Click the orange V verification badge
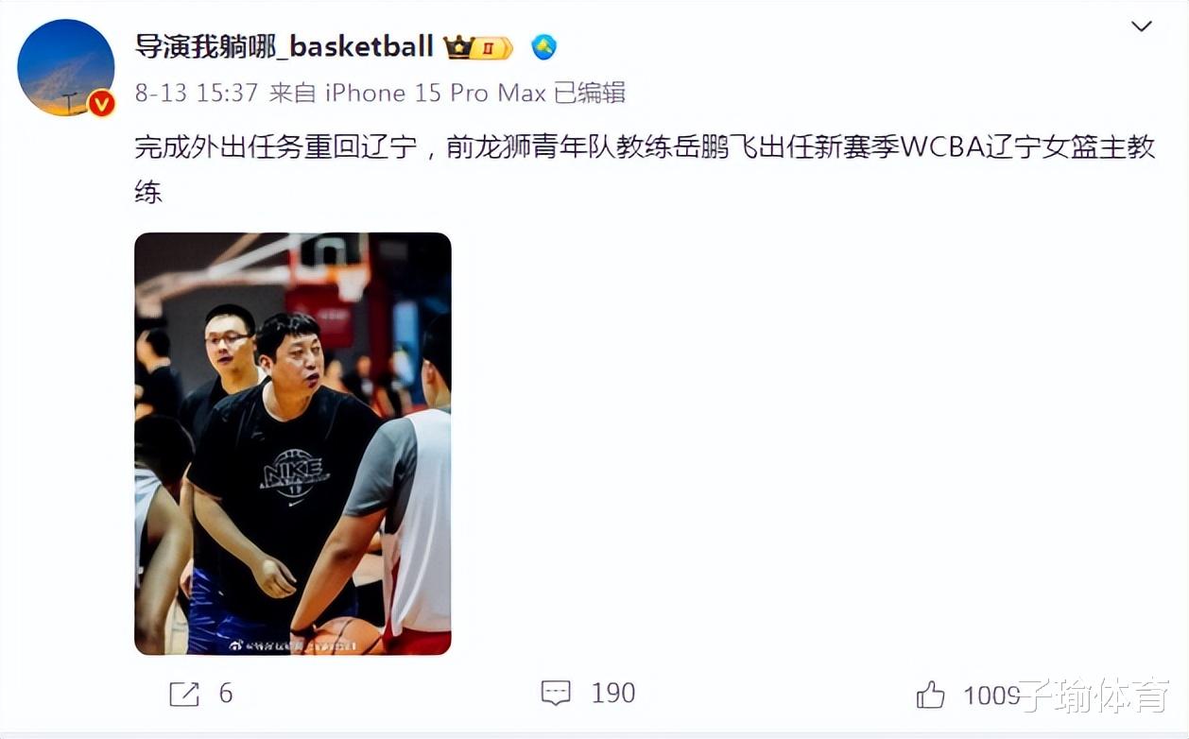This screenshot has width=1189, height=739. pos(101,104)
